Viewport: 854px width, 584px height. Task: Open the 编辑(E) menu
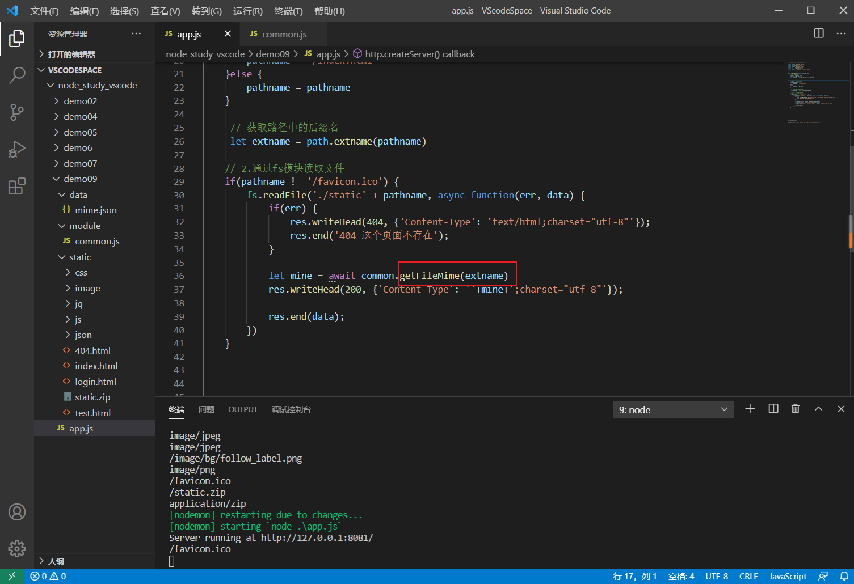[85, 11]
